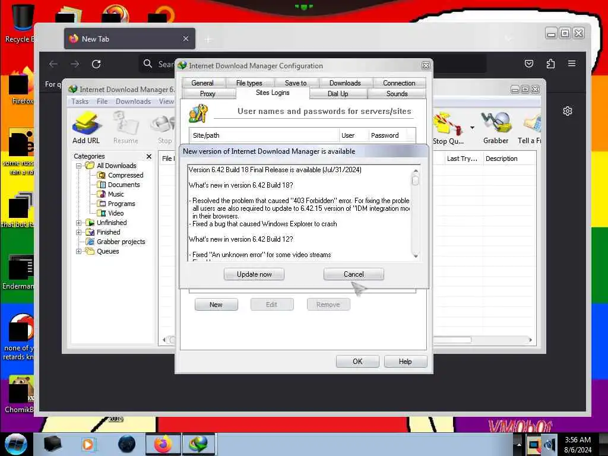The width and height of the screenshot is (608, 456).
Task: Click the Save to Pocket icon
Action: [529, 64]
